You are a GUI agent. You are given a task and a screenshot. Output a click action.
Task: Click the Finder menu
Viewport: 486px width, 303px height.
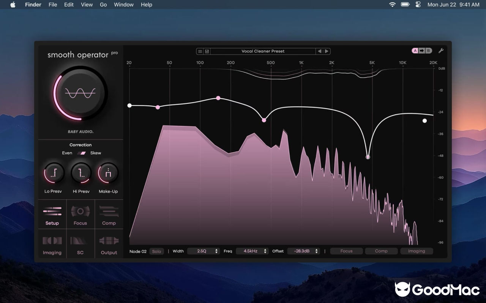point(33,5)
